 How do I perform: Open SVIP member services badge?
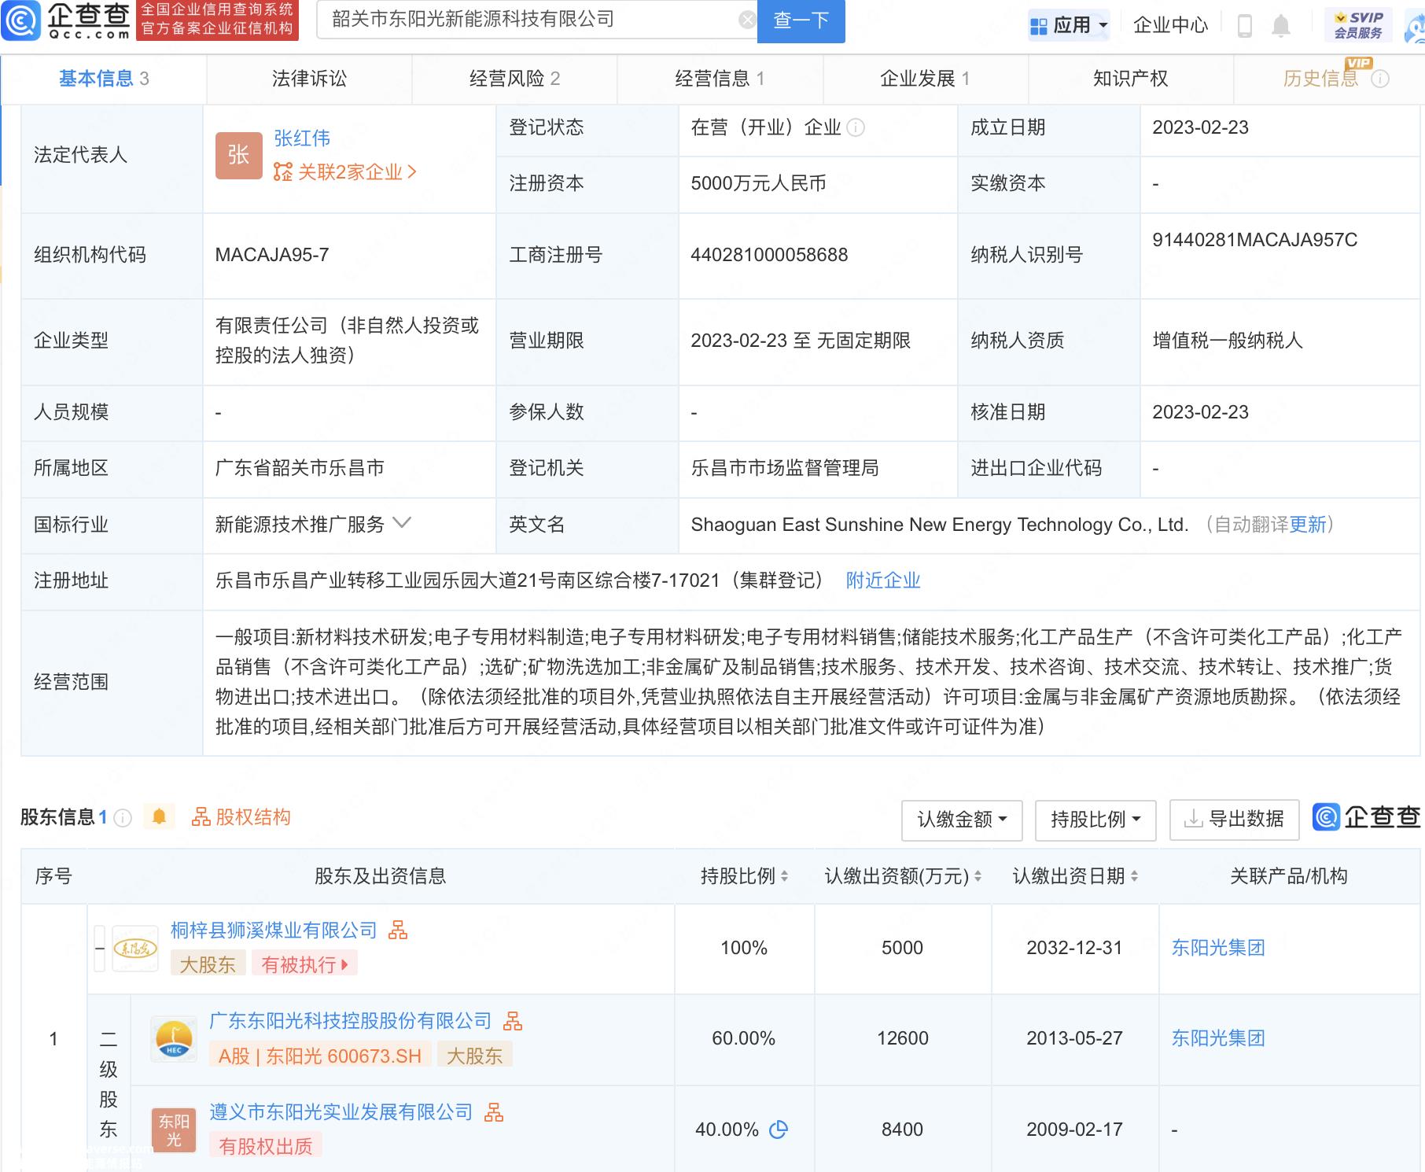tap(1358, 25)
